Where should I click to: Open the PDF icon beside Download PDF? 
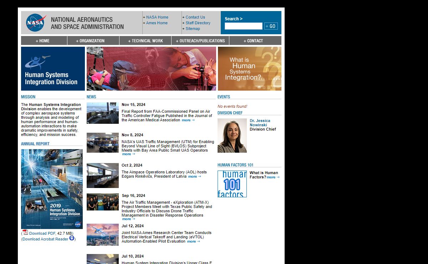click(x=25, y=232)
